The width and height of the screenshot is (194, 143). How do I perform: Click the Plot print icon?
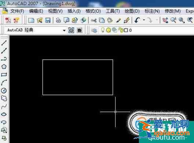58,20
